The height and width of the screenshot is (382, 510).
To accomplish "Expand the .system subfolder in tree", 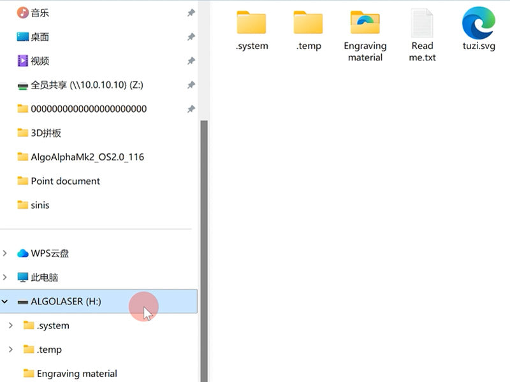I will pos(11,325).
